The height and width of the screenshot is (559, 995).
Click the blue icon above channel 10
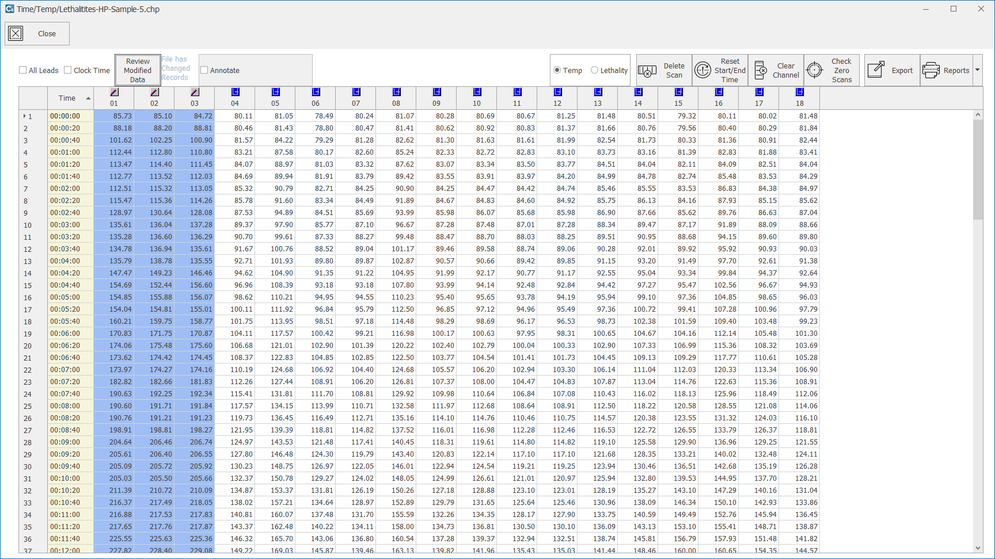(477, 92)
